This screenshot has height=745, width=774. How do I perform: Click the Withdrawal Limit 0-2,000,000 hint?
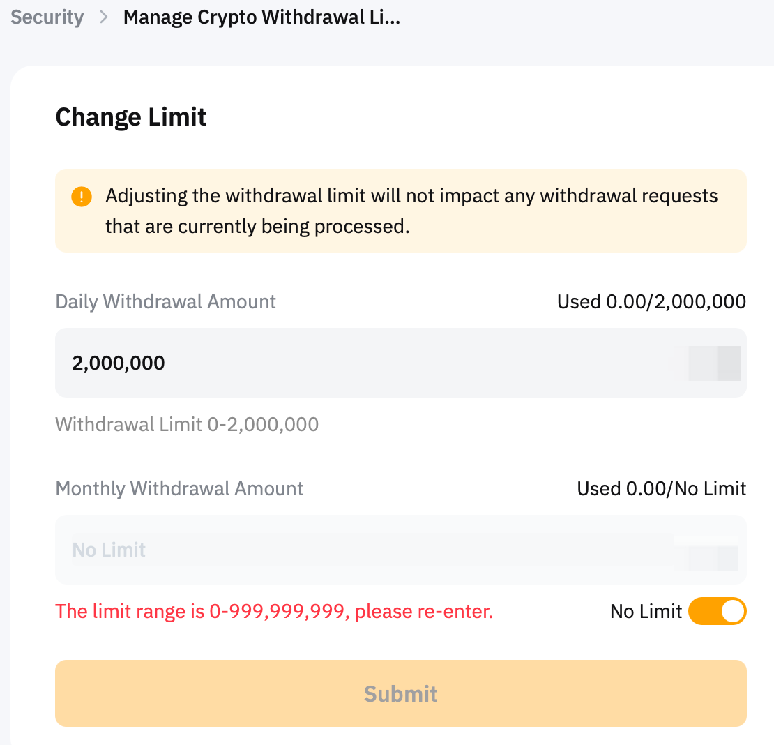click(187, 424)
